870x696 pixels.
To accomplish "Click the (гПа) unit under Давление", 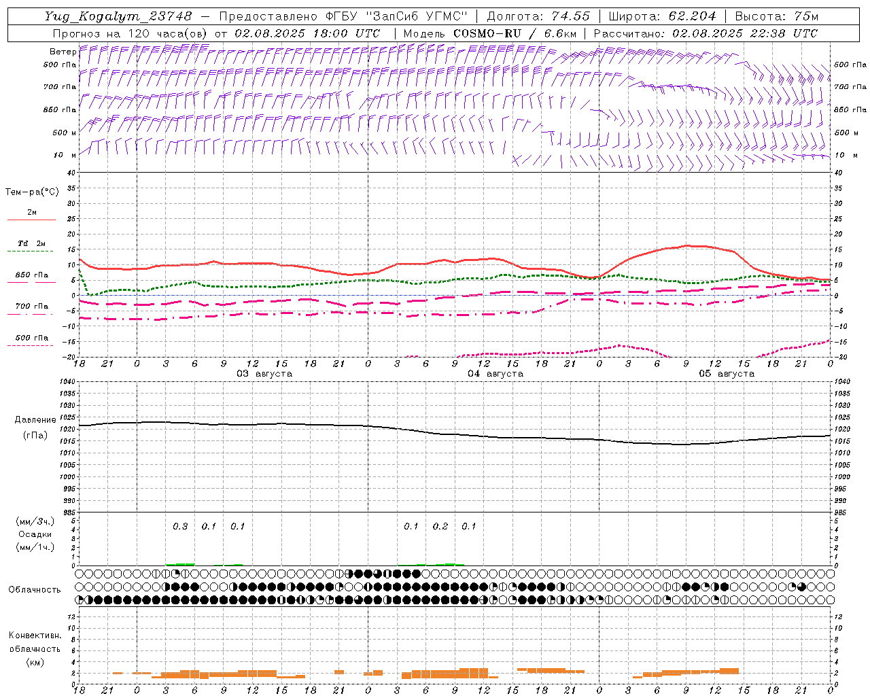I will (35, 435).
